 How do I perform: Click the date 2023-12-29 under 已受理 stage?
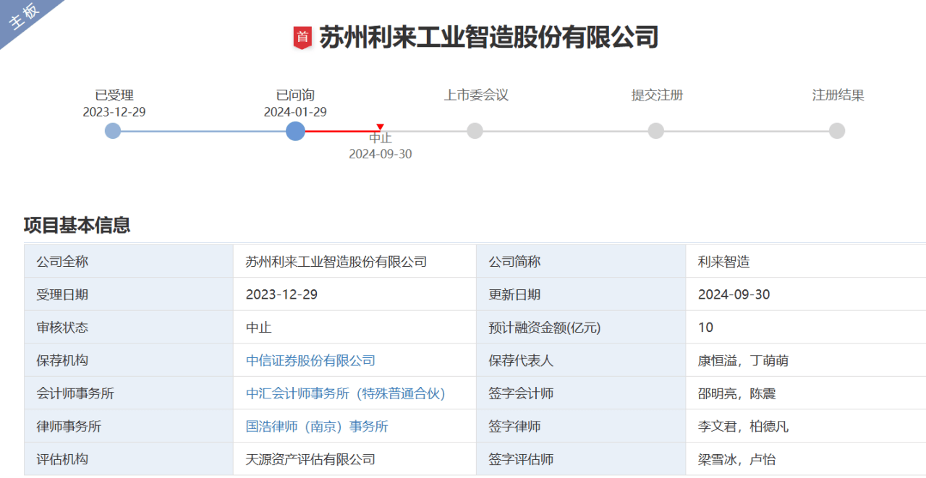[114, 112]
